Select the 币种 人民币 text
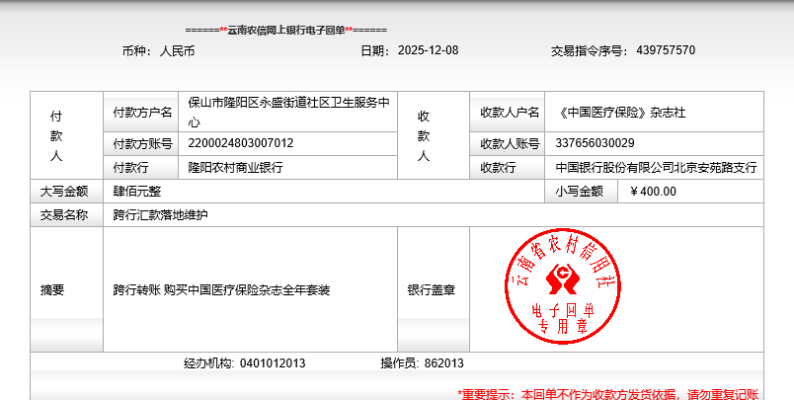This screenshot has width=794, height=400. (158, 50)
